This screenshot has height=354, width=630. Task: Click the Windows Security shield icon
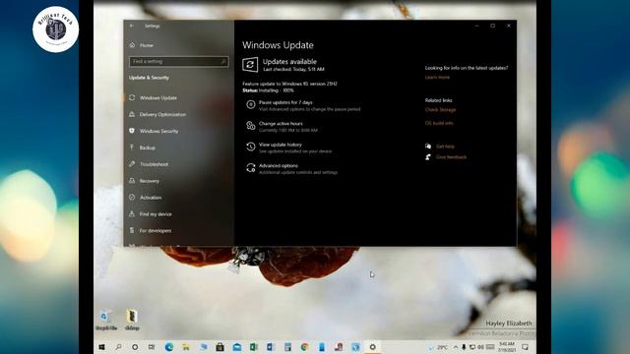132,131
